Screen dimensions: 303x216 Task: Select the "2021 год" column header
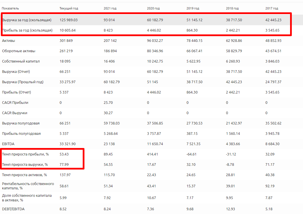111,8
